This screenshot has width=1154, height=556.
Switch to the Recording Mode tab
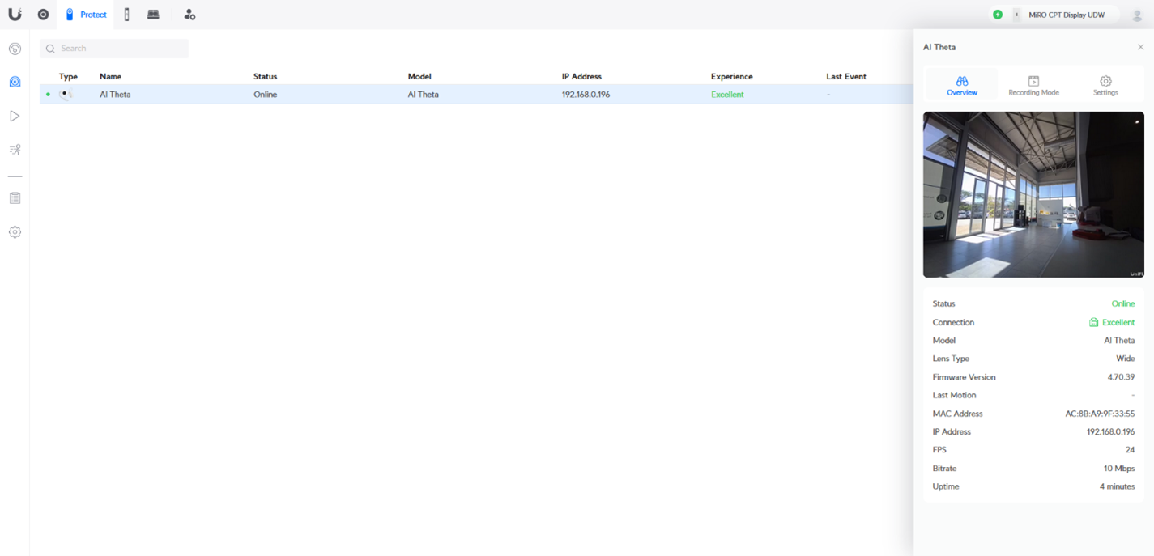(1033, 86)
